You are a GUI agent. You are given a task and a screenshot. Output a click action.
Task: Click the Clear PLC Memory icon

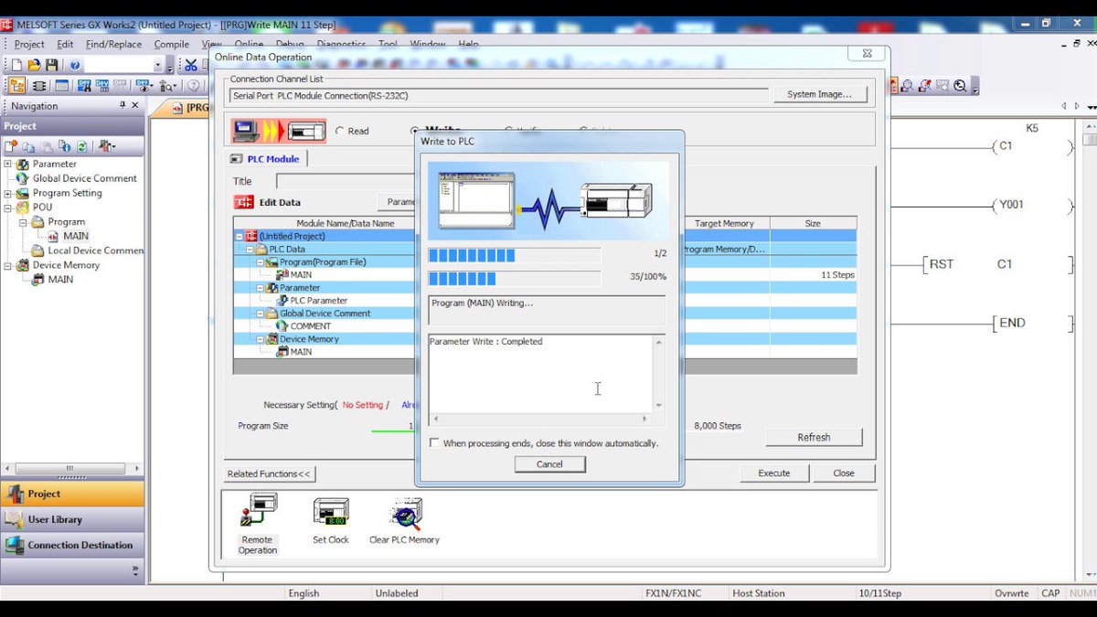click(x=404, y=514)
